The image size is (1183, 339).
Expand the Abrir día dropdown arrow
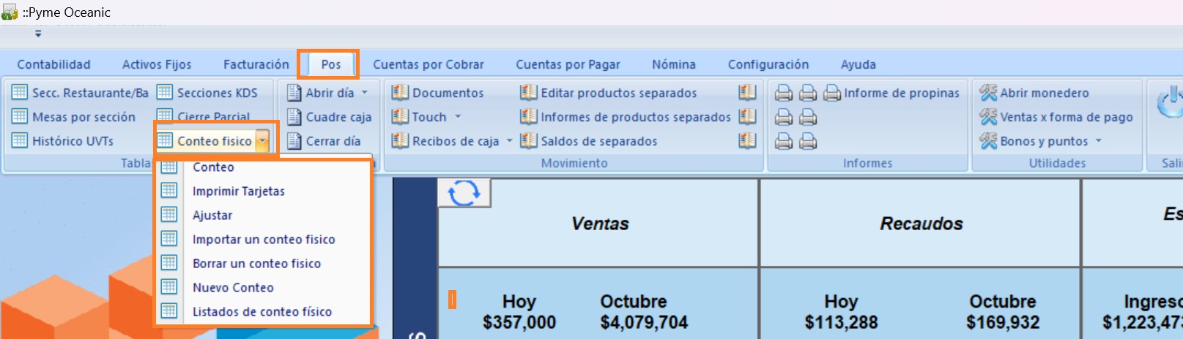point(365,93)
